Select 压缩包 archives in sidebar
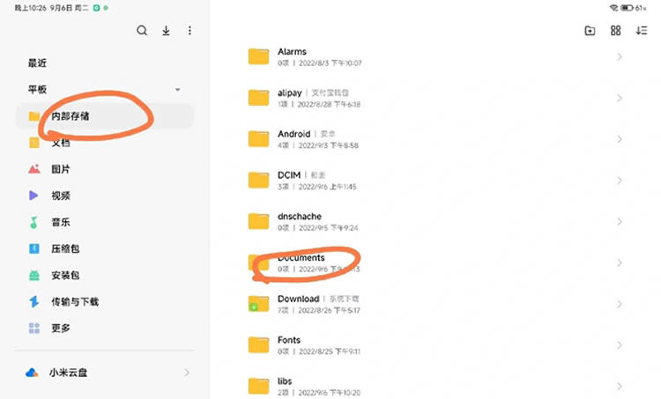 point(65,249)
